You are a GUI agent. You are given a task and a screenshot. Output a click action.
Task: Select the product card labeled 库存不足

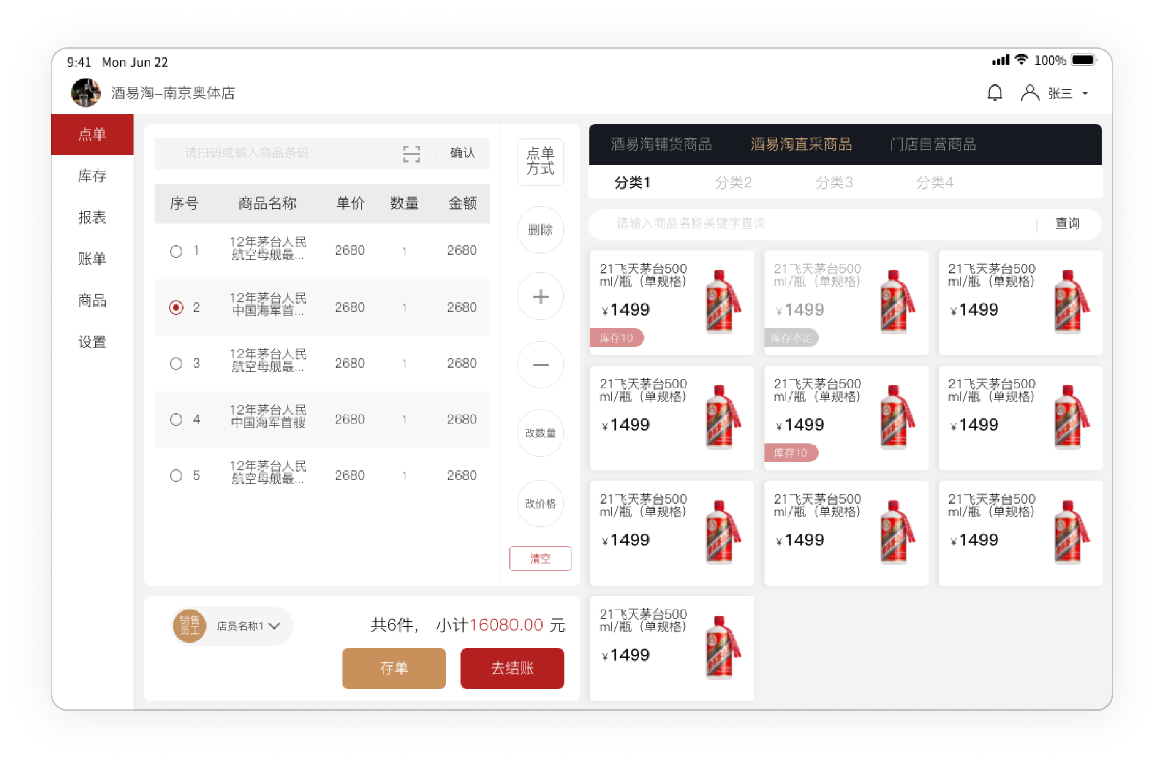(x=846, y=303)
